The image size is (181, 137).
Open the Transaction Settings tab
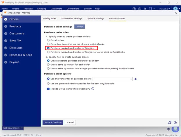71,18
